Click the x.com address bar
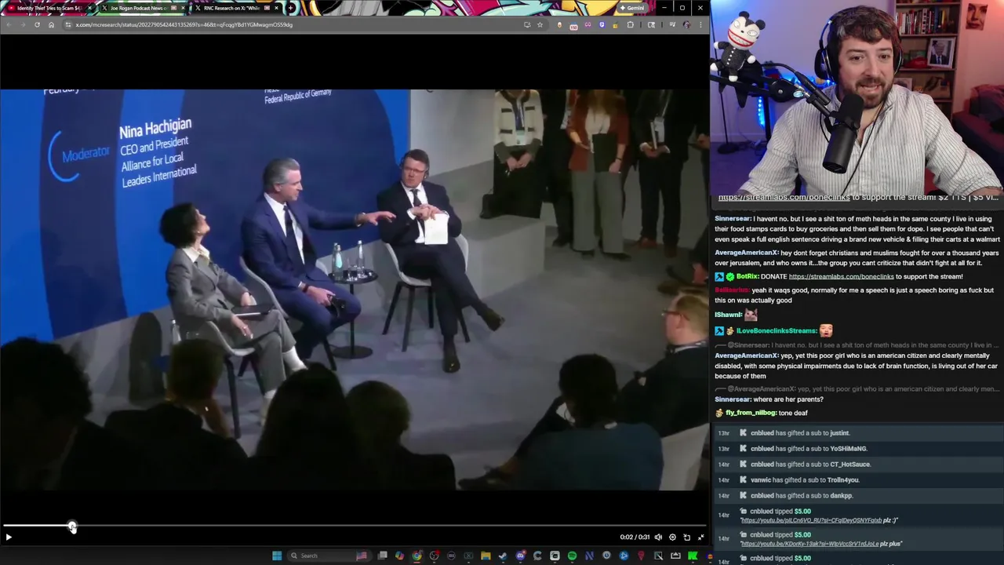 [298, 24]
